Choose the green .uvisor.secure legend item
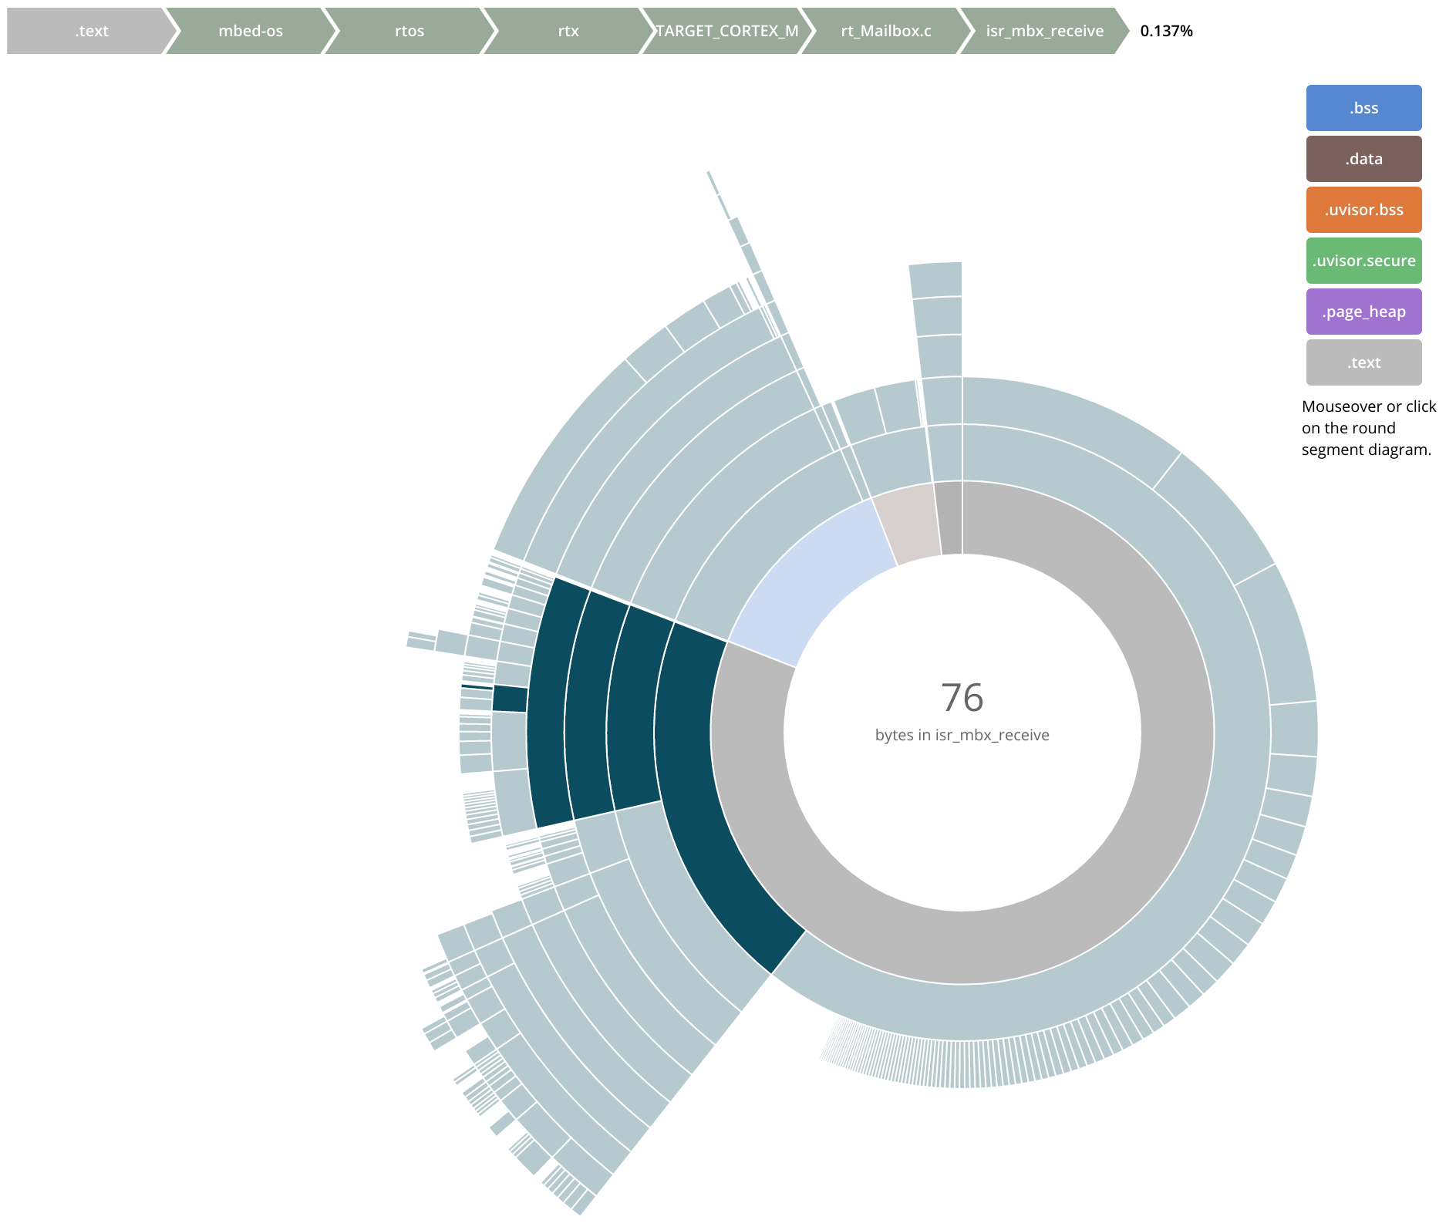Viewport: 1456px width, 1230px height. 1363,261
